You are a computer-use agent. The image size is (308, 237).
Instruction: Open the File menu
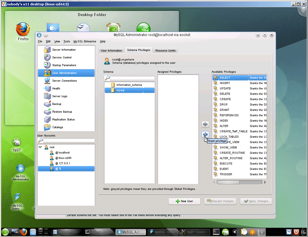click(40, 41)
